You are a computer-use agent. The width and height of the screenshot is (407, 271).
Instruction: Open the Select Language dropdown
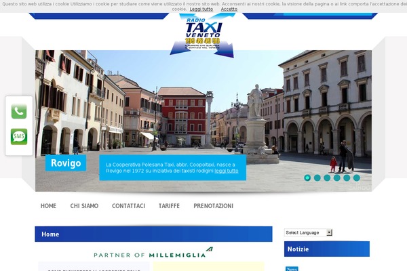(308, 232)
